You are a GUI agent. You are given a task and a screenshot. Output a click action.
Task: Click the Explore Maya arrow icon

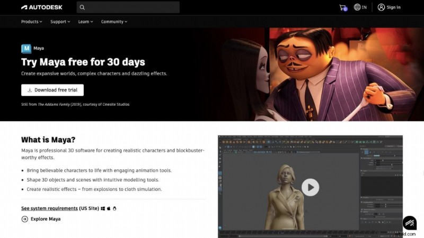coord(24,219)
